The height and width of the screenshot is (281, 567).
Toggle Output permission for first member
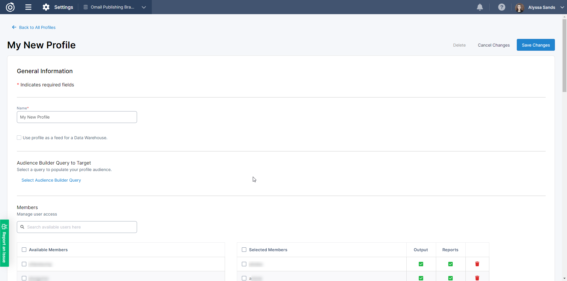coord(421,264)
